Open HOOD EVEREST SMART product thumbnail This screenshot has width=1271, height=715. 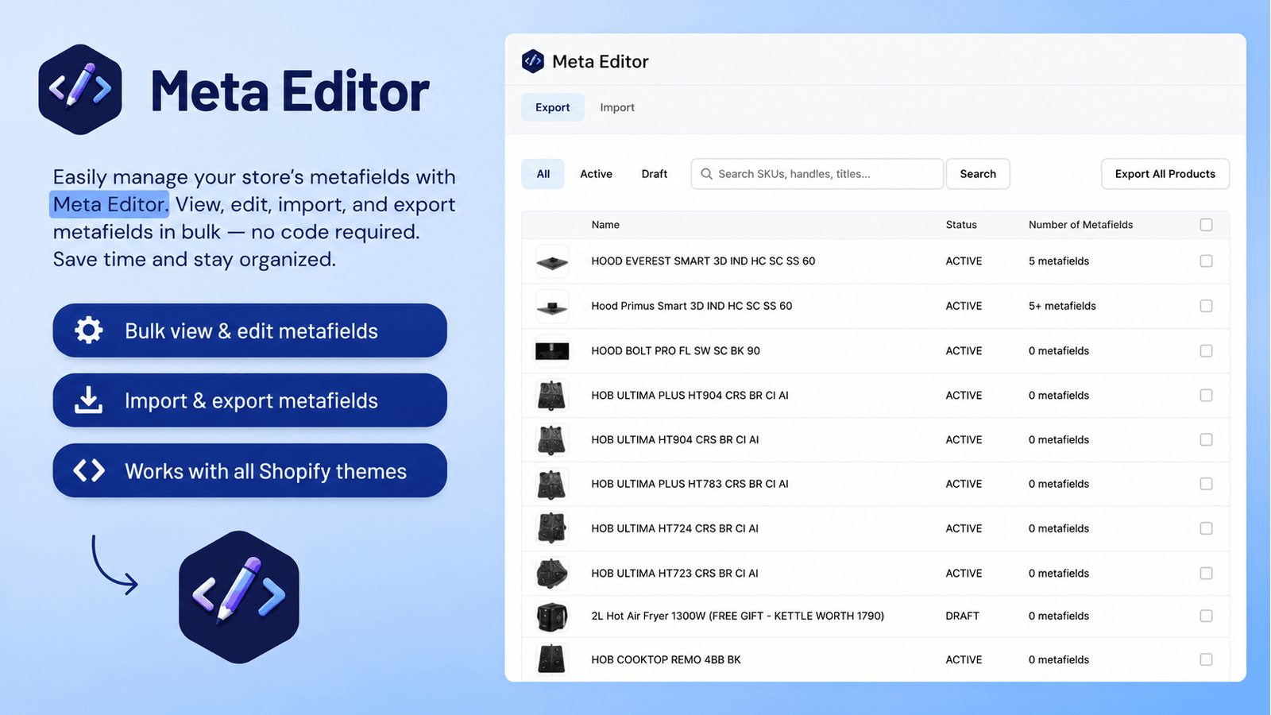click(x=552, y=261)
